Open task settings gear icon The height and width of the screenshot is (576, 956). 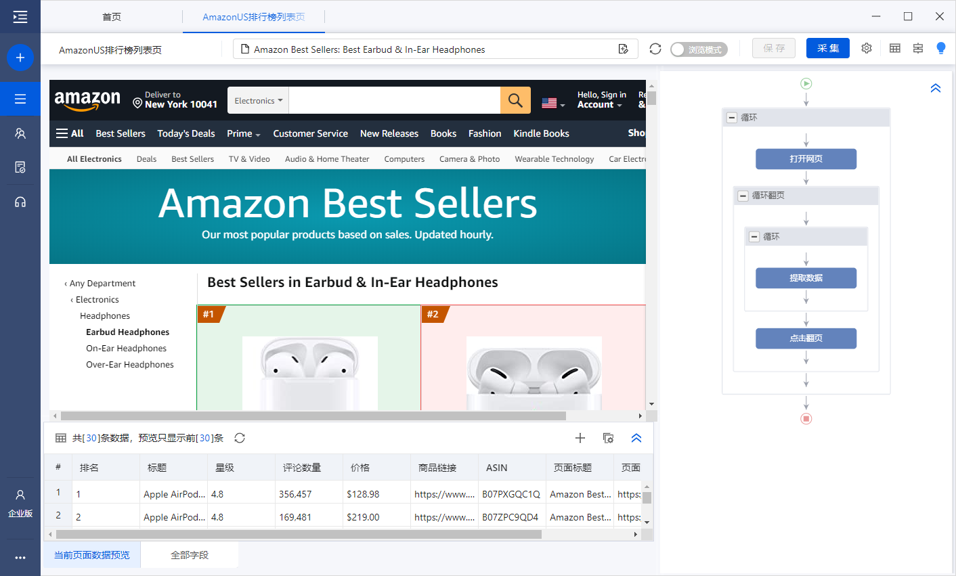(x=867, y=48)
